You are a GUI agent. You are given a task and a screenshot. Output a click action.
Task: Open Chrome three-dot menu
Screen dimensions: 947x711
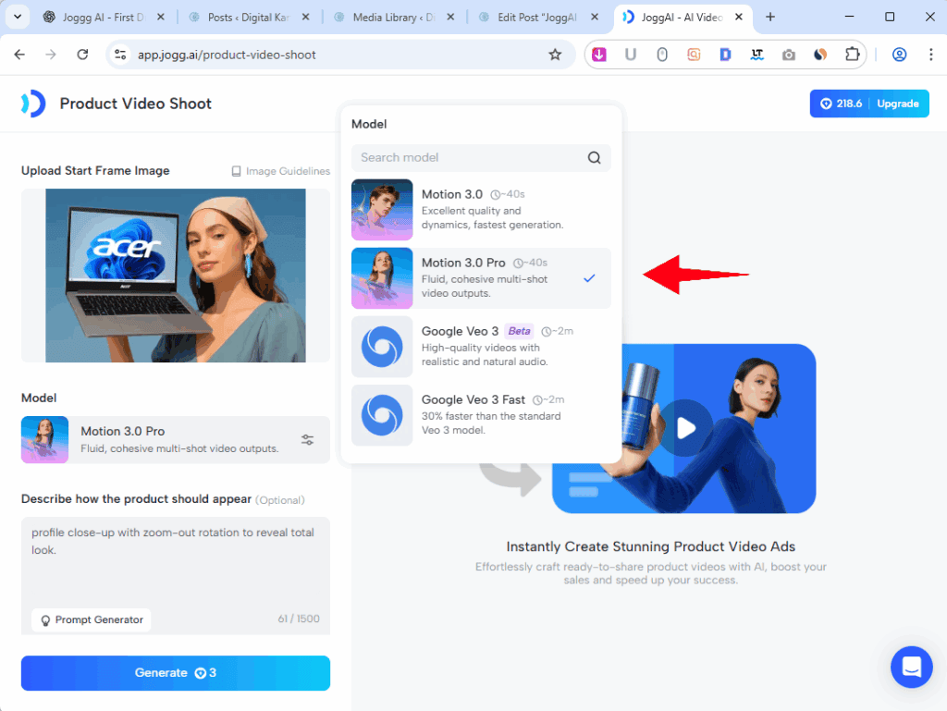[929, 55]
